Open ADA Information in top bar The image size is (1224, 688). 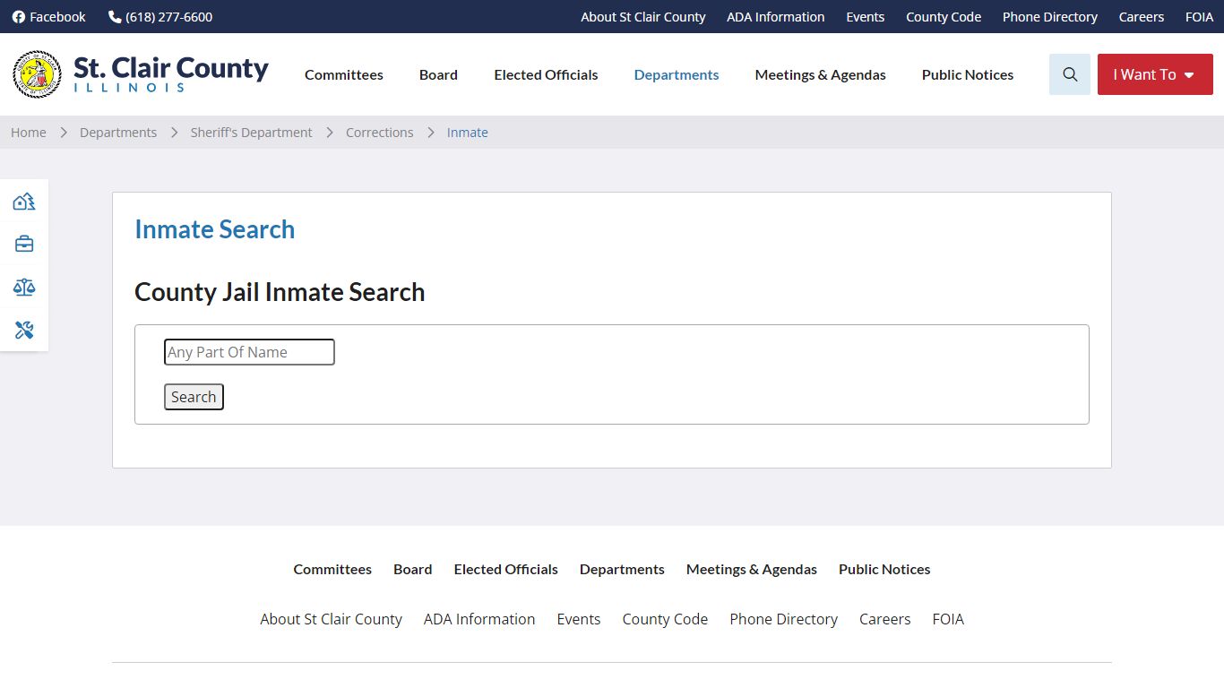[x=776, y=17]
